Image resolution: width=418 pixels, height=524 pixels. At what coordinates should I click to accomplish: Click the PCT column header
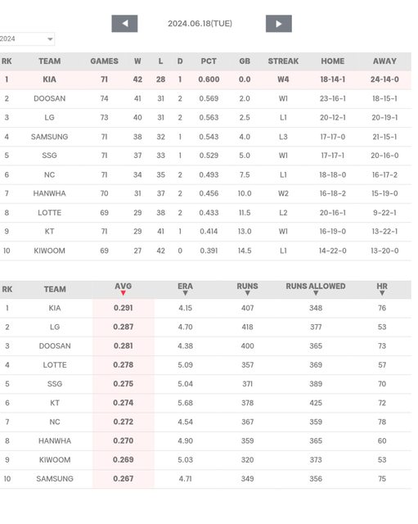click(x=209, y=61)
